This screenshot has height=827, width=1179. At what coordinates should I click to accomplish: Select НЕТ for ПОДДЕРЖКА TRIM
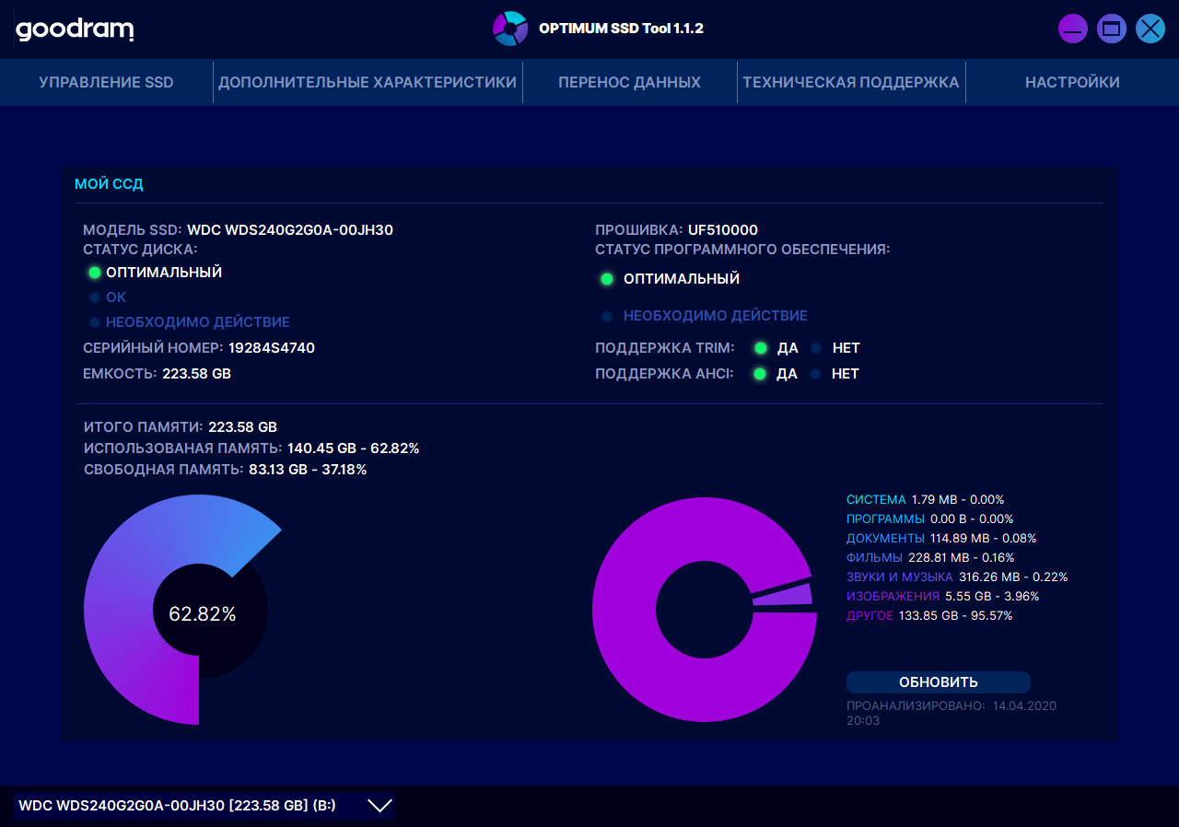(816, 348)
